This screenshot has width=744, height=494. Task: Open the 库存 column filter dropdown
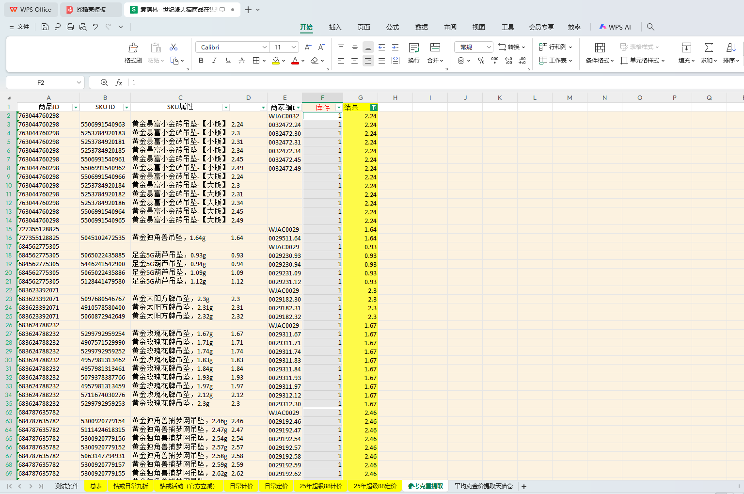(x=339, y=107)
